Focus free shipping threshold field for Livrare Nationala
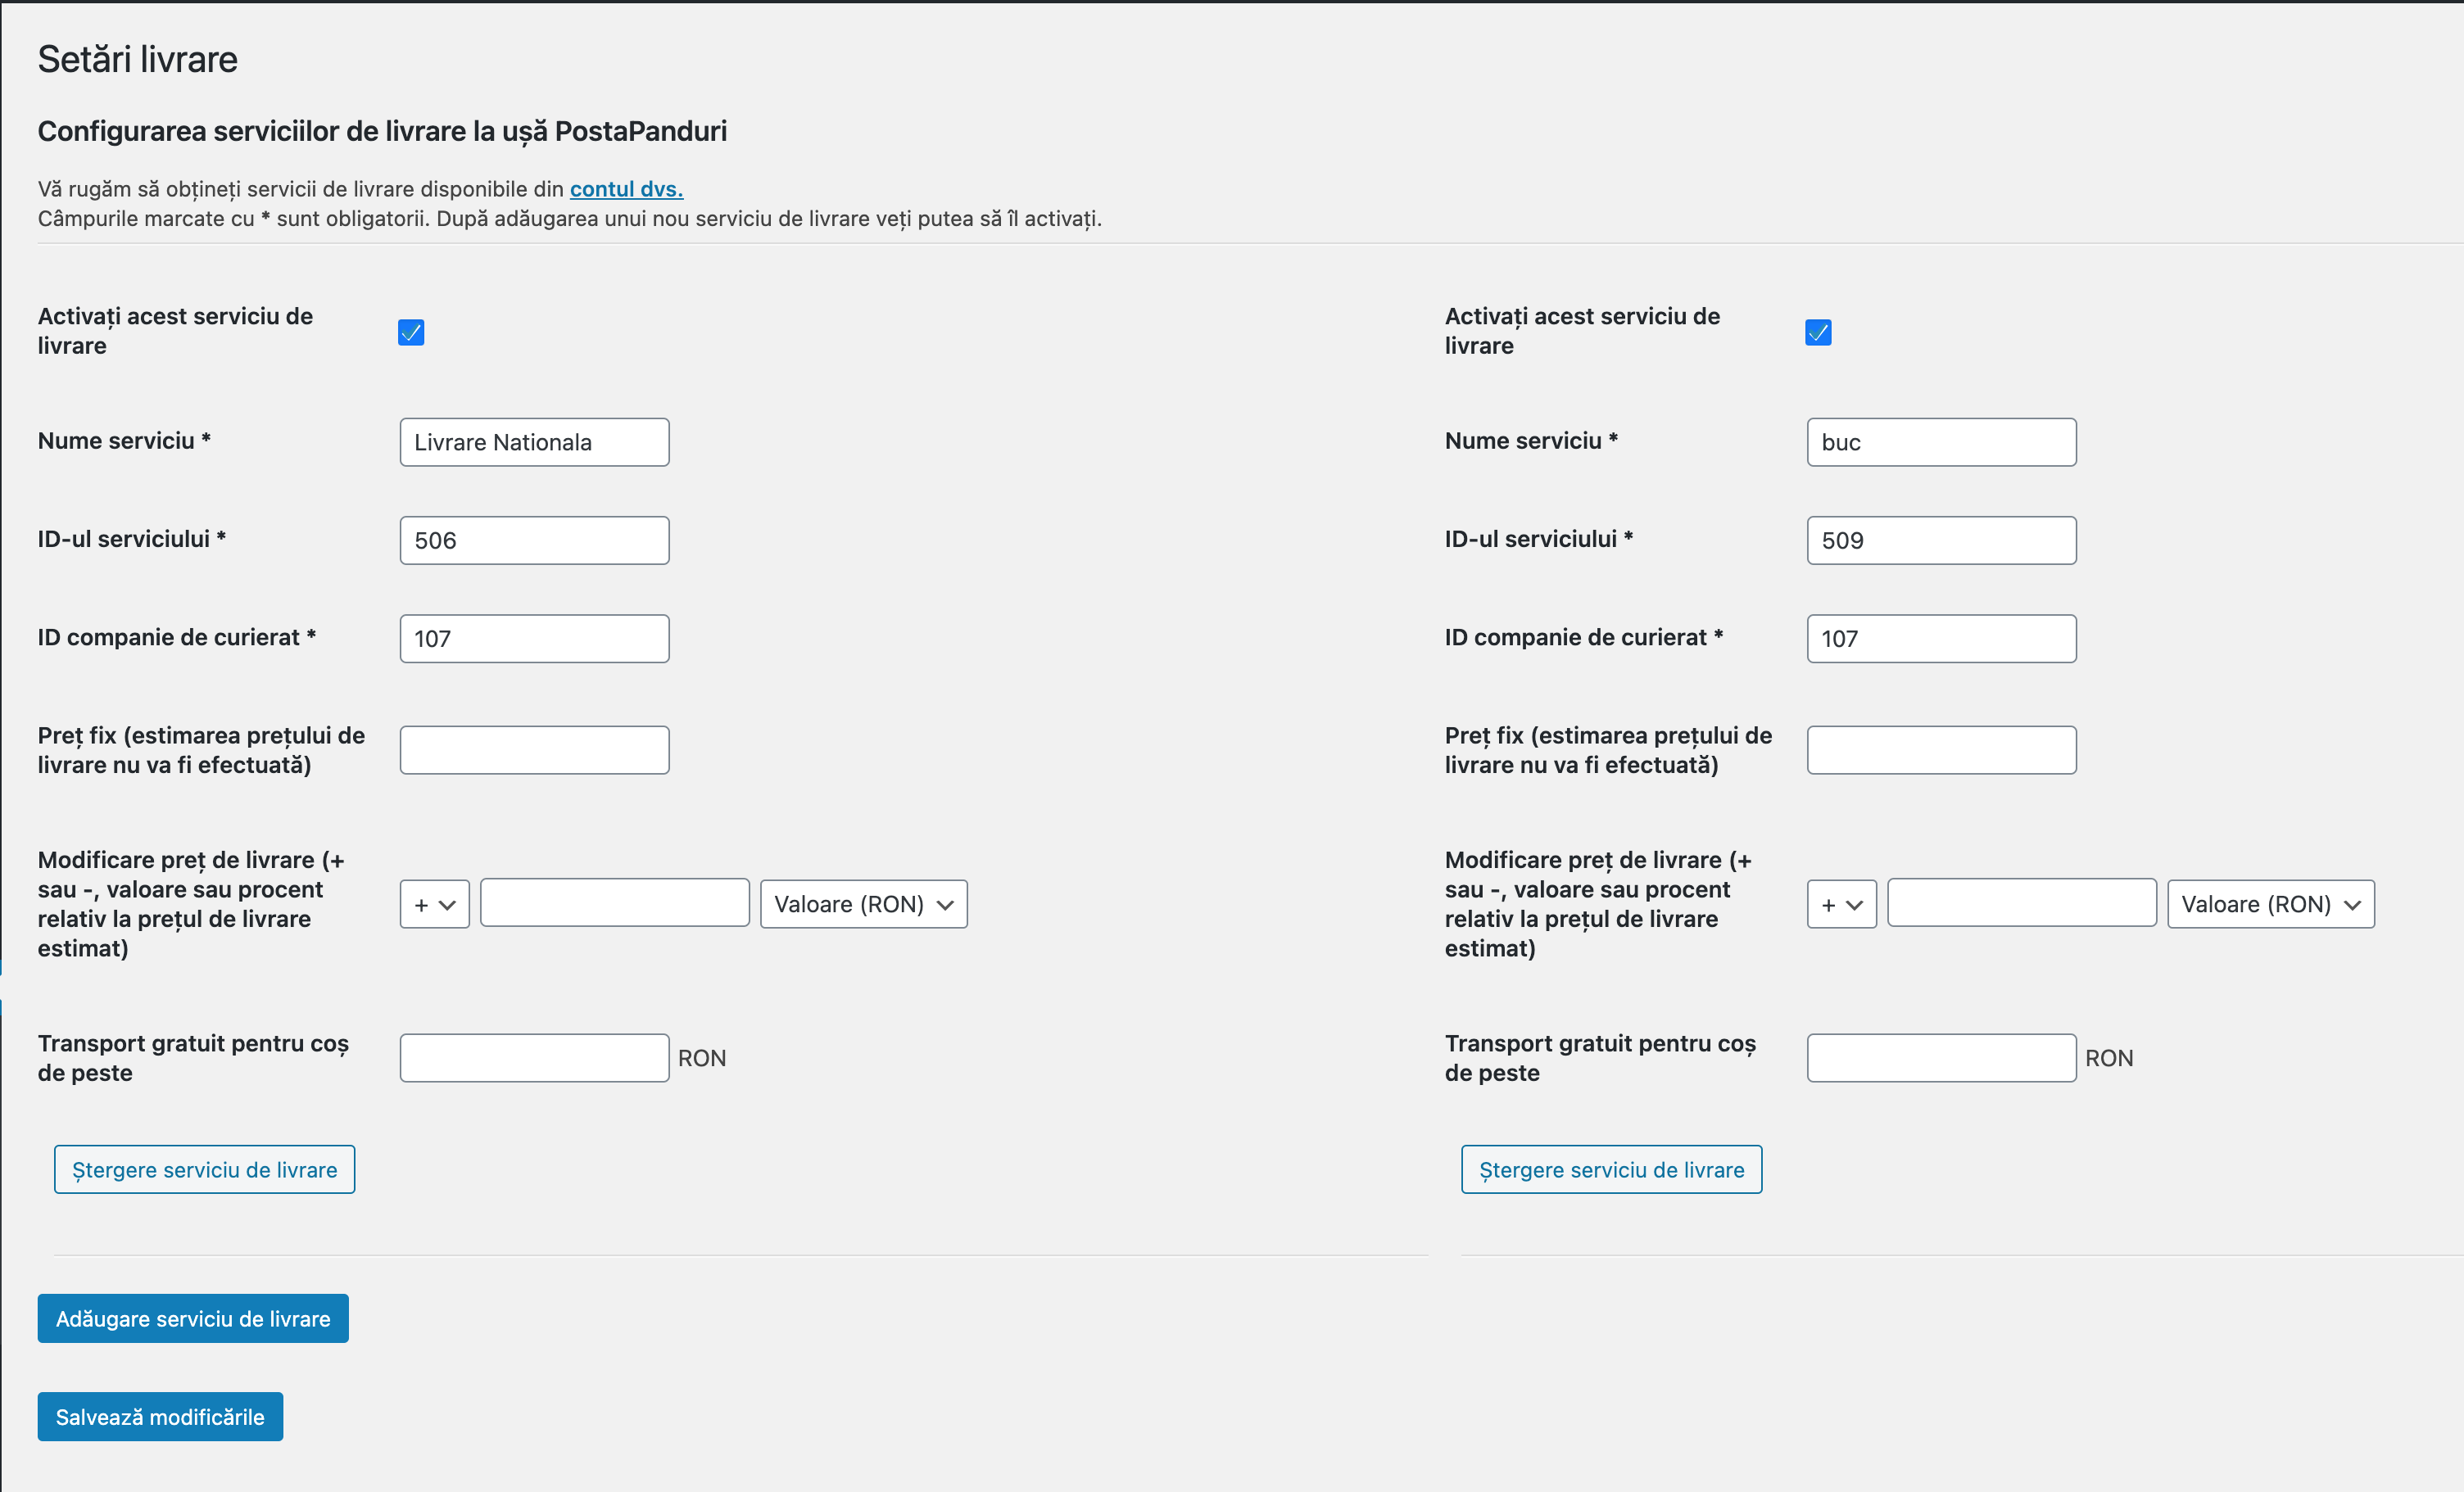The height and width of the screenshot is (1492, 2464). pos(534,1058)
